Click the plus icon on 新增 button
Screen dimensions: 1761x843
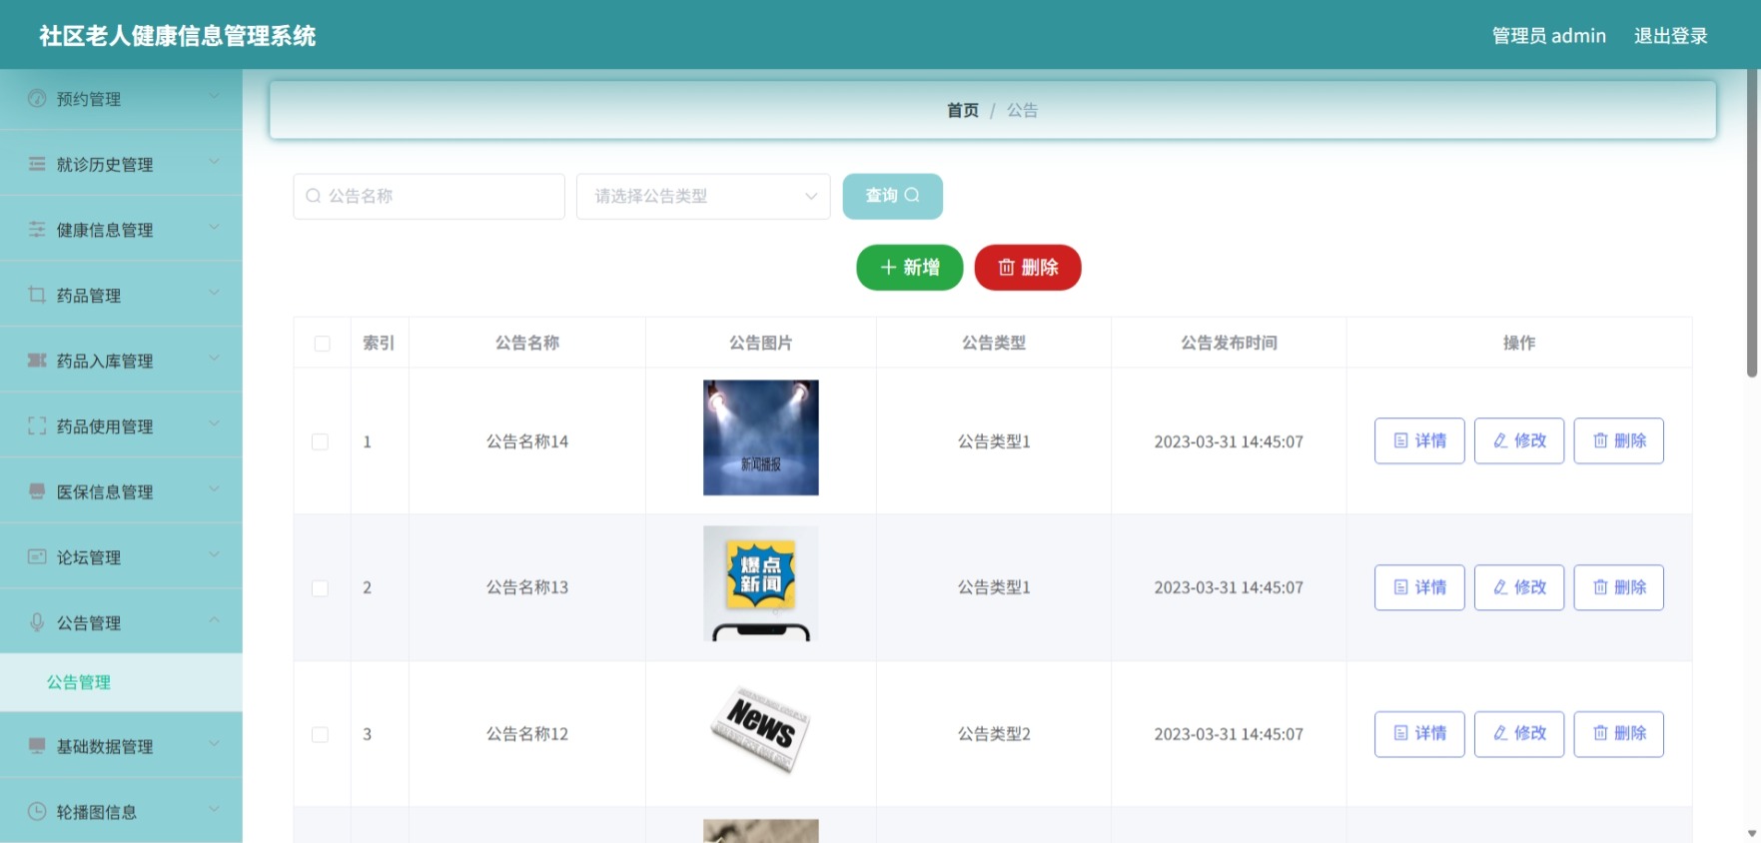[x=888, y=268]
